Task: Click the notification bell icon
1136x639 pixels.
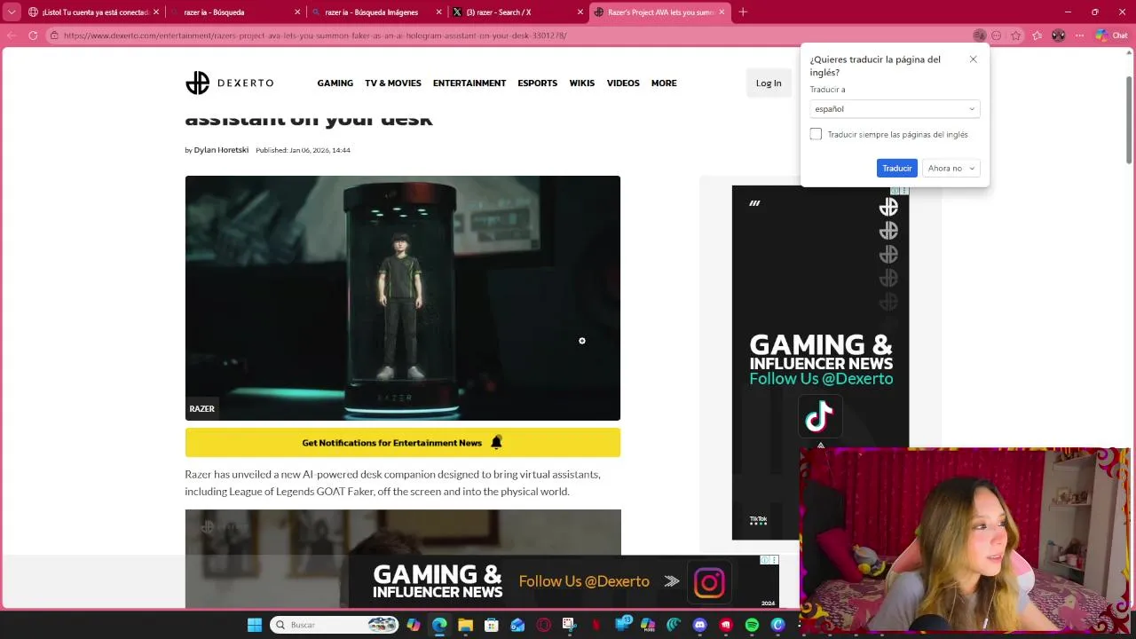Action: point(496,442)
